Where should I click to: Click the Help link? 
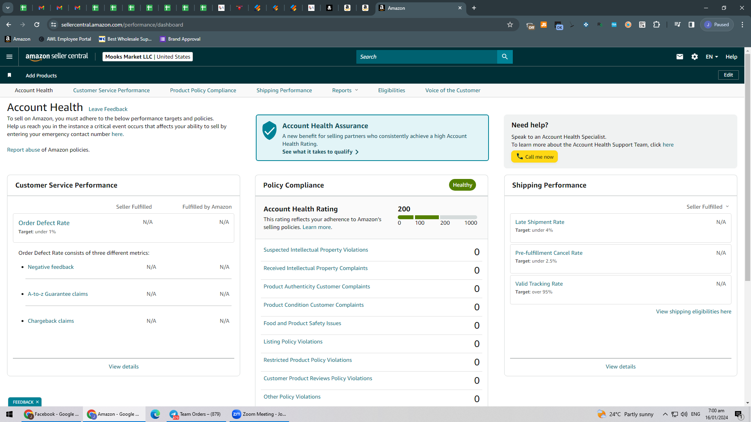[x=731, y=57]
